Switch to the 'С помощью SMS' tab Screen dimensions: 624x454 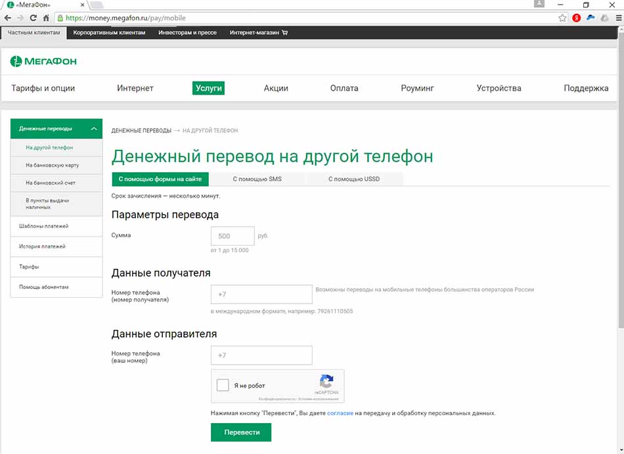(257, 179)
